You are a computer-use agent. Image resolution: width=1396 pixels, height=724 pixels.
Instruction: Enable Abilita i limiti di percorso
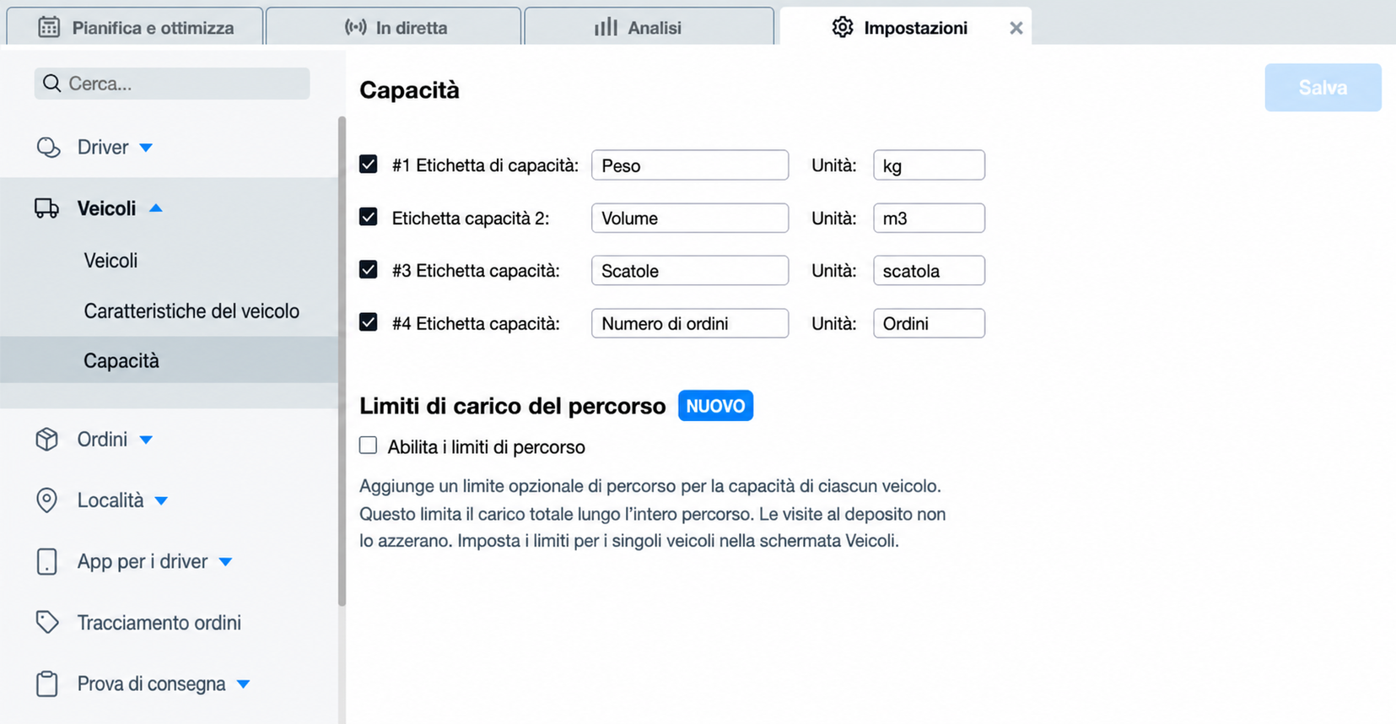tap(369, 446)
